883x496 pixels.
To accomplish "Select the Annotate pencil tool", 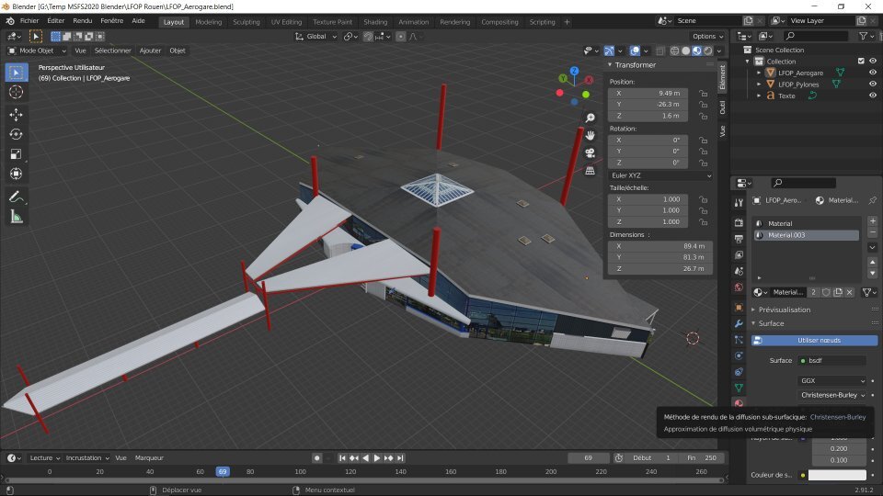I will click(x=17, y=197).
